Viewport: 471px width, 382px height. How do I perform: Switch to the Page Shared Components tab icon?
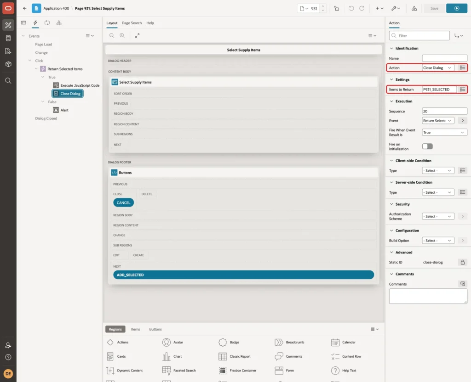coord(59,22)
